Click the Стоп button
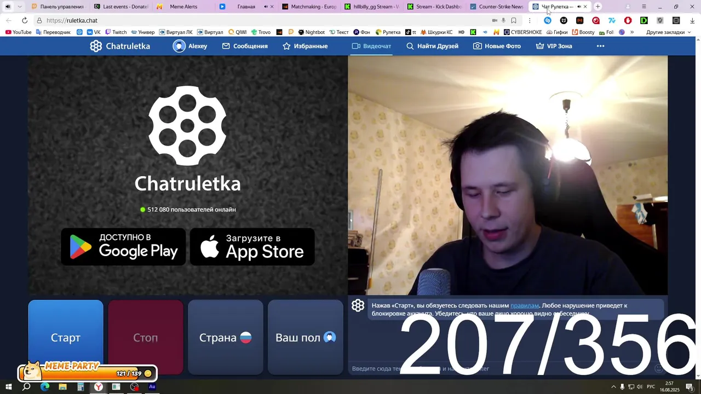 (146, 337)
